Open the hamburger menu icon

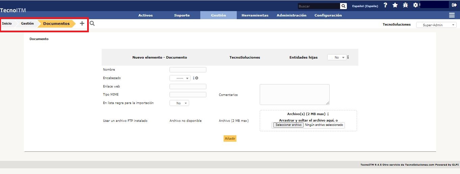coord(452,15)
